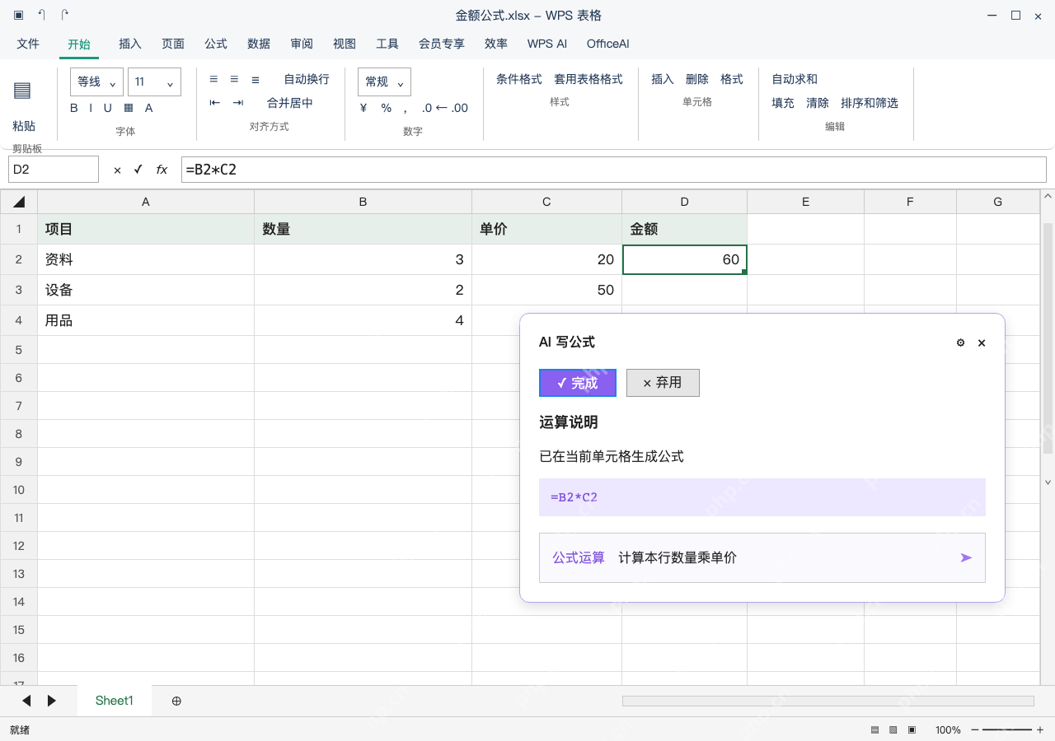This screenshot has height=741, width=1055.
Task: Open the 自动求和 AutoSum menu
Action: [x=795, y=79]
